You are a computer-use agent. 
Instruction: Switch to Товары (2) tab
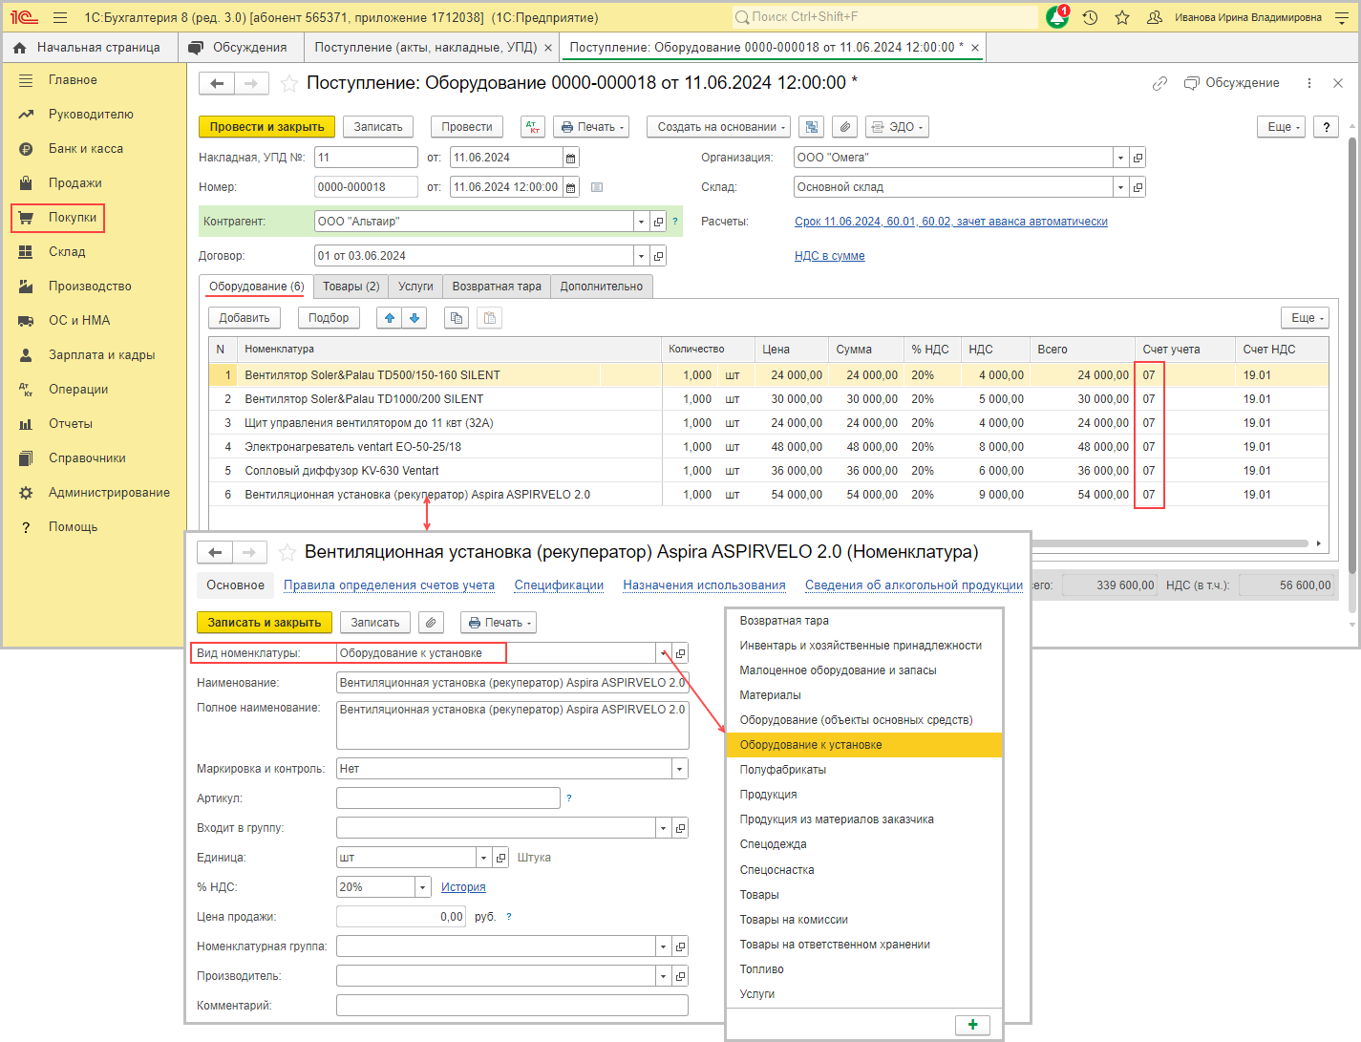pyautogui.click(x=351, y=287)
